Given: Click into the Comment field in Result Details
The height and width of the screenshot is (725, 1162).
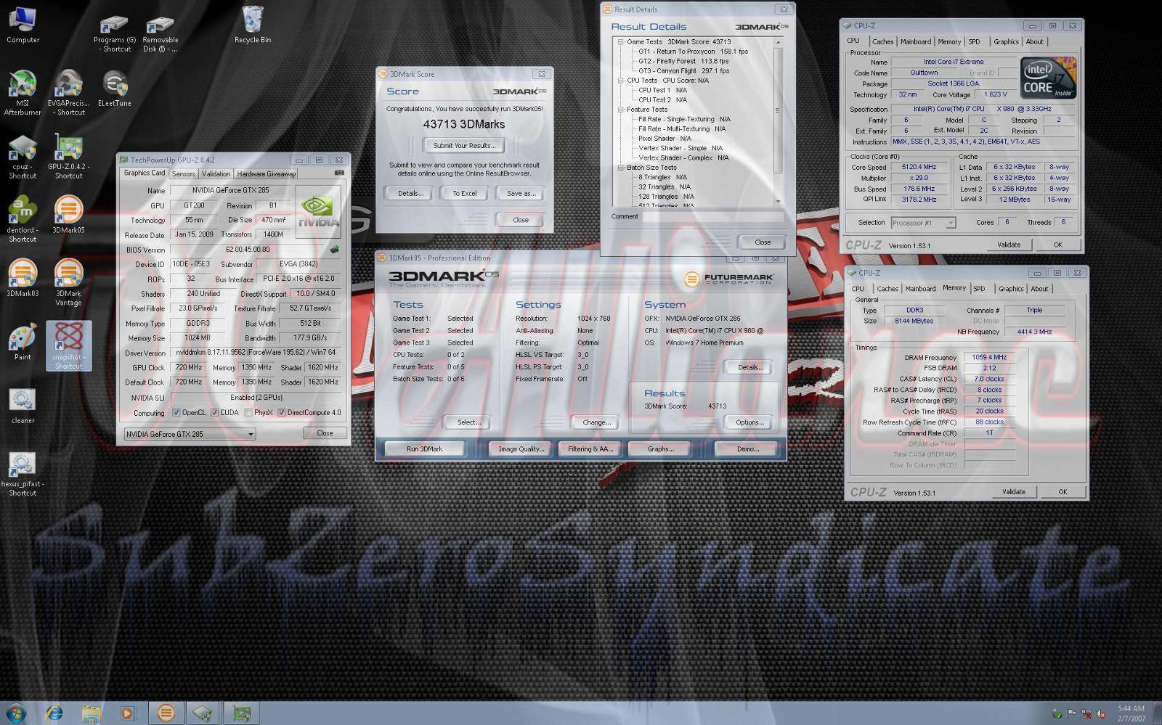Looking at the screenshot, I should (714, 216).
